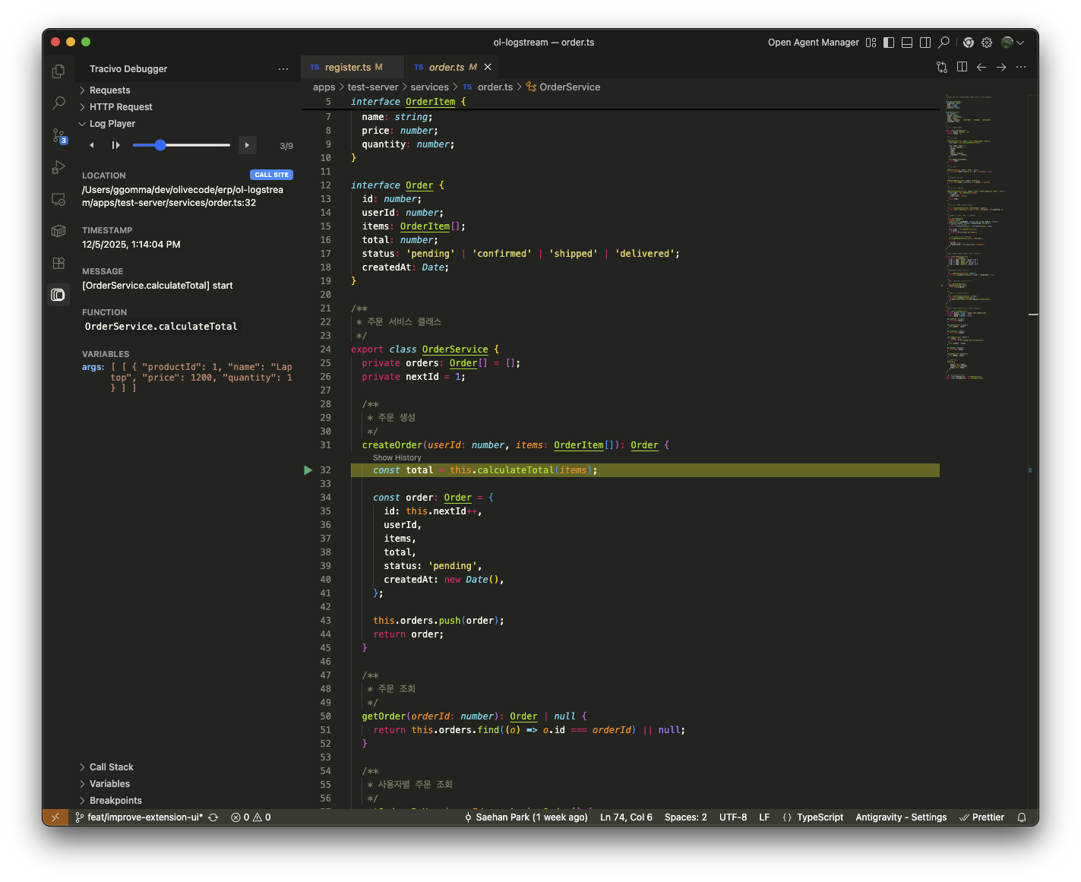Open the Search view in activity bar
This screenshot has height=882, width=1081.
click(58, 103)
